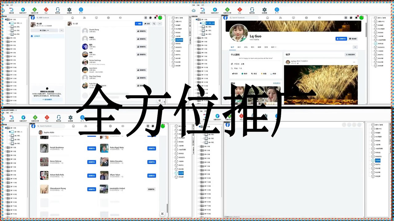This screenshot has width=394, height=221.
Task: Click the Facebook logo in bottom-right window
Action: pos(227,125)
